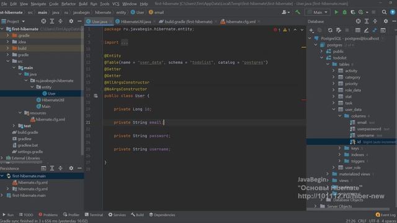
Task: Open the File menu
Action: coord(4,4)
